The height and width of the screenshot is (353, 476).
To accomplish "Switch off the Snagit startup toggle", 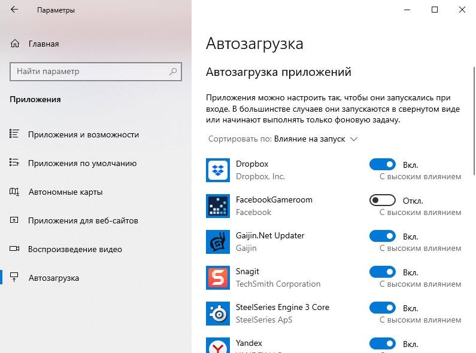I will pos(383,272).
